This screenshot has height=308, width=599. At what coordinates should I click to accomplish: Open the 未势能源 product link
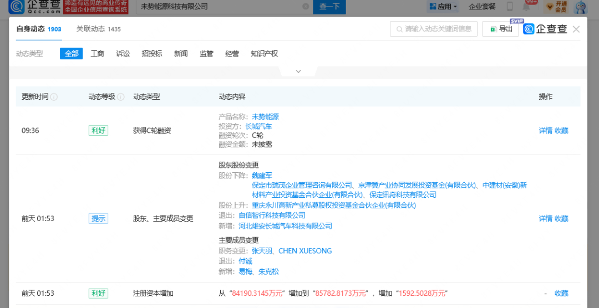[x=265, y=117]
